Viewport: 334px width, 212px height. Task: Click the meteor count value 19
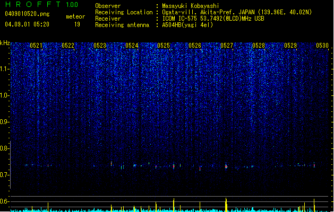[x=77, y=24]
